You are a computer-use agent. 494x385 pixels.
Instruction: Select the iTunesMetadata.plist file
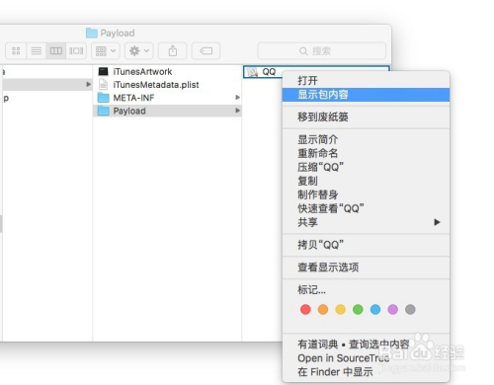167,85
